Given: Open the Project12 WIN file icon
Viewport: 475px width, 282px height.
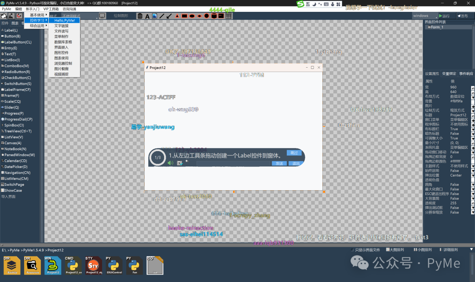Looking at the screenshot, I should [x=53, y=266].
